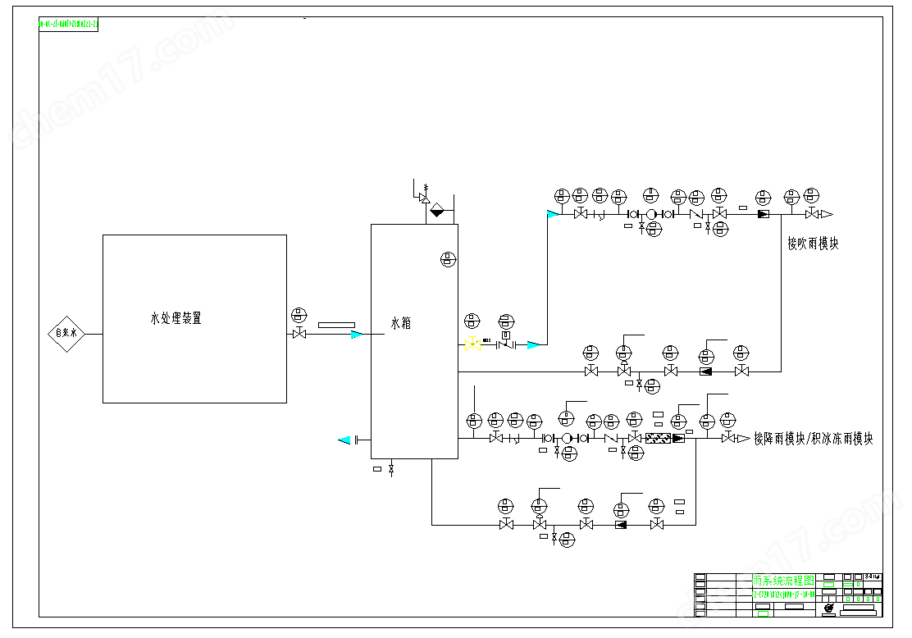This screenshot has height=638, width=912.
Task: Select the pump symbol in the 吹雨 line
Action: click(x=651, y=215)
